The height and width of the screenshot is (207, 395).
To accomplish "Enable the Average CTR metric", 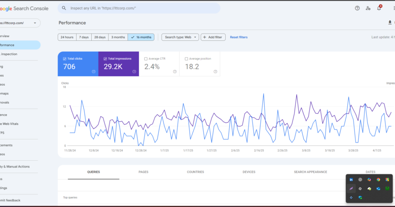I will point(146,58).
